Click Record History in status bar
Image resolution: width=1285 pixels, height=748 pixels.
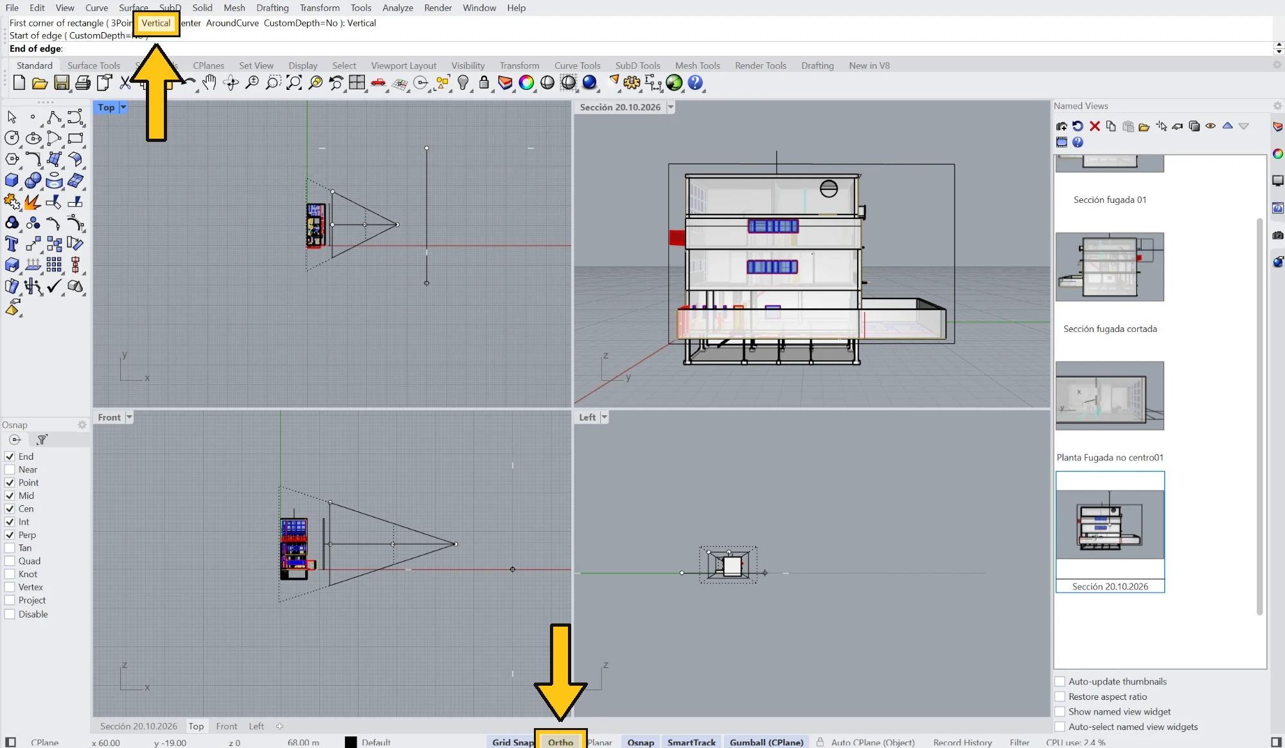coord(962,742)
